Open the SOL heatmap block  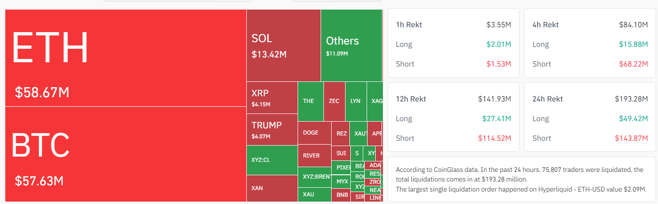(283, 45)
